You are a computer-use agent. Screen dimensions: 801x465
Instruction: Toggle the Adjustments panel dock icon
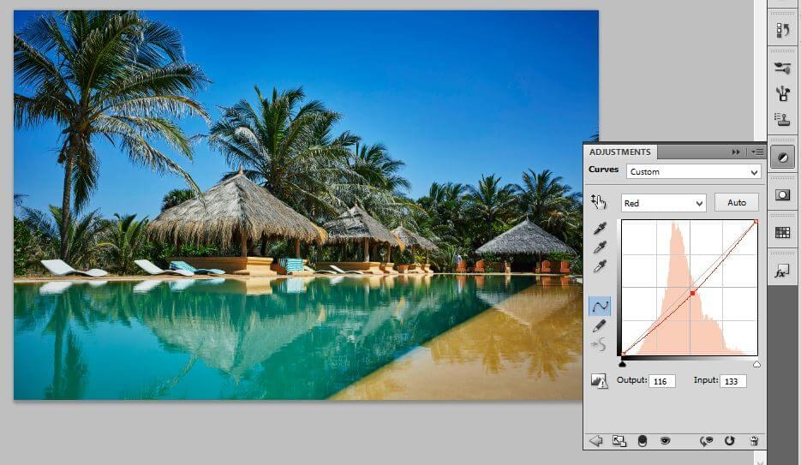tap(782, 158)
